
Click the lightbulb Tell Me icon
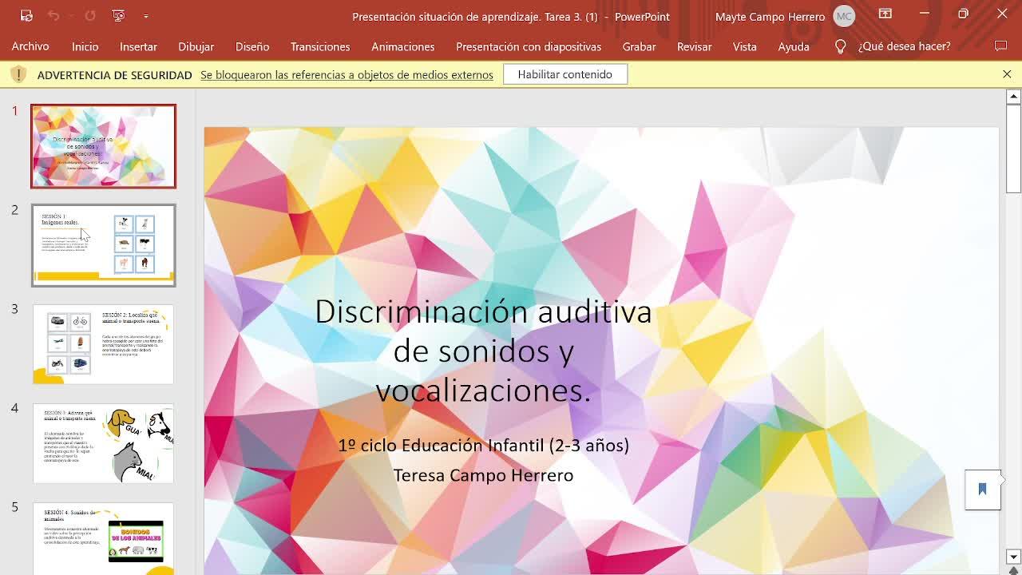tap(840, 46)
